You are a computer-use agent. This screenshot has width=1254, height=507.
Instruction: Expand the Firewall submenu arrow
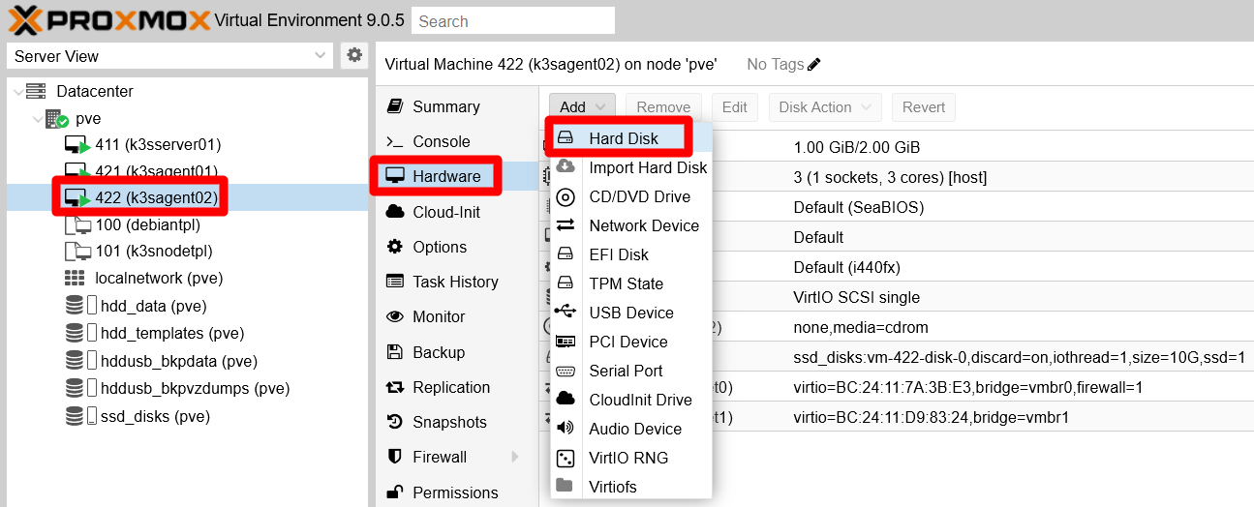click(x=514, y=457)
